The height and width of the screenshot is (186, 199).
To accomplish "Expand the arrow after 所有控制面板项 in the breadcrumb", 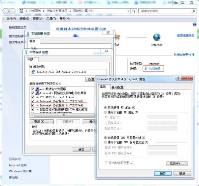I will [x=70, y=11].
